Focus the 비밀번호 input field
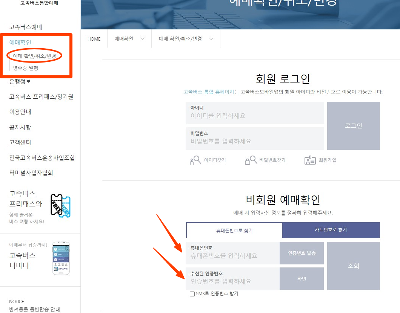Image resolution: width=400 pixels, height=313 pixels. [x=255, y=139]
